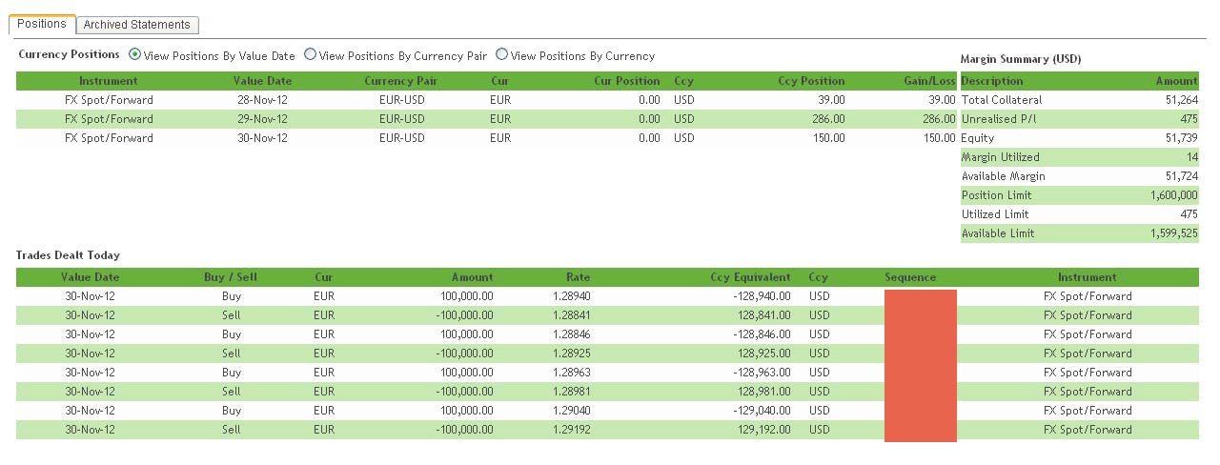Image resolution: width=1220 pixels, height=465 pixels.
Task: Switch to the Positions tab
Action: [x=42, y=24]
